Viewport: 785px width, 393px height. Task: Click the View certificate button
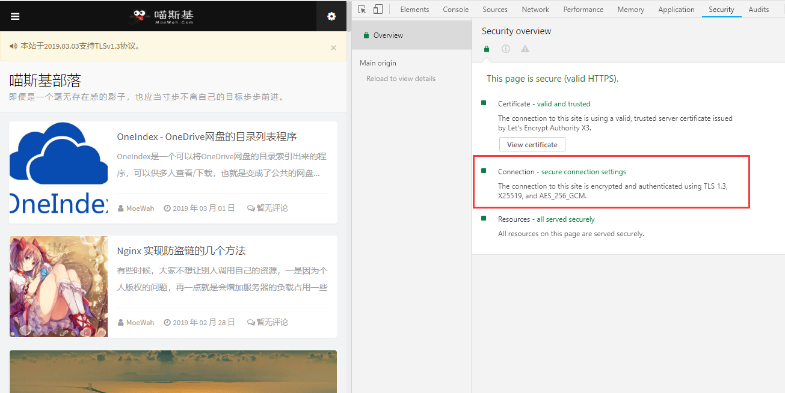(x=532, y=144)
